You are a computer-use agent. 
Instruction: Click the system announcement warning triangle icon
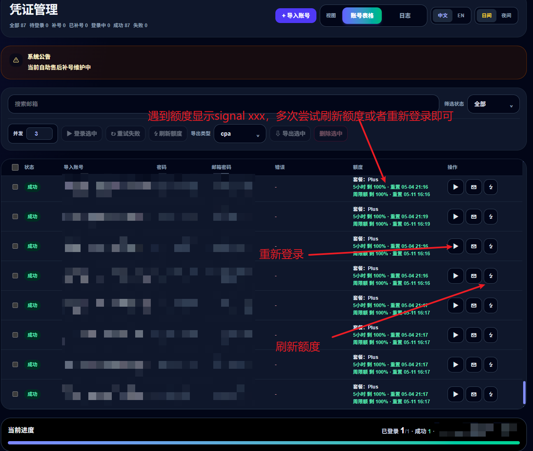pyautogui.click(x=16, y=60)
